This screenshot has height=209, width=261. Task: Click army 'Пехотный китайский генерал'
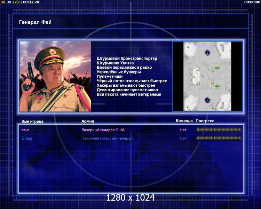coord(107,138)
